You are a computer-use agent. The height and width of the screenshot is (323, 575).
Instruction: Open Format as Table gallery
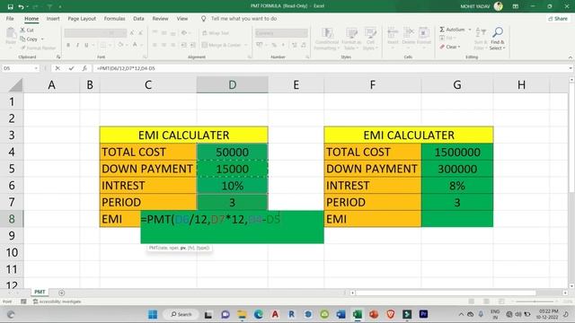(x=351, y=39)
